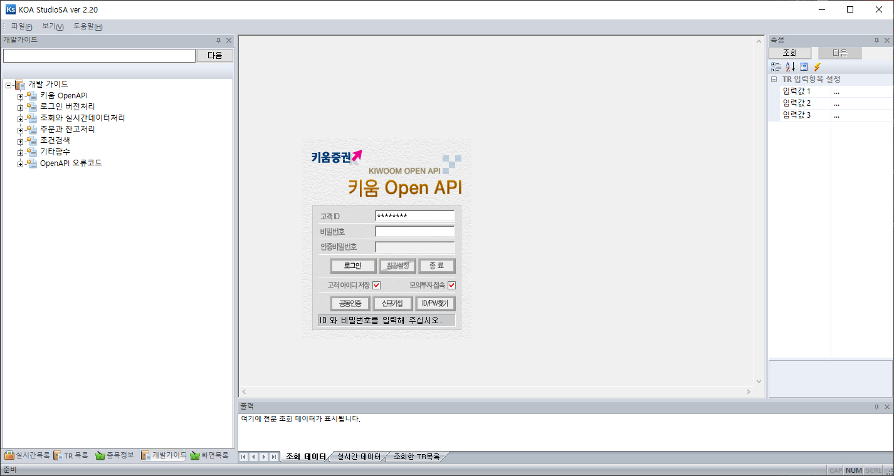Image resolution: width=894 pixels, height=476 pixels.
Task: Click 종료 button in login dialog
Action: (436, 266)
